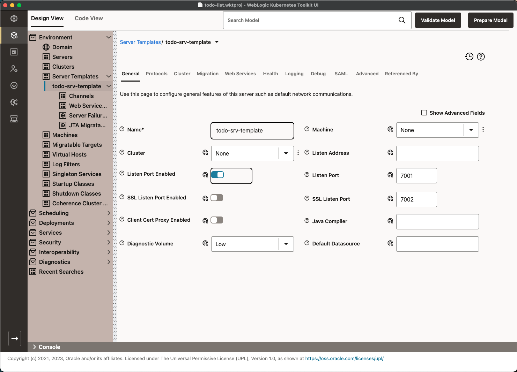Open the download-circle icon in sidebar
Viewport: 517px width, 372px height.
tap(14, 85)
